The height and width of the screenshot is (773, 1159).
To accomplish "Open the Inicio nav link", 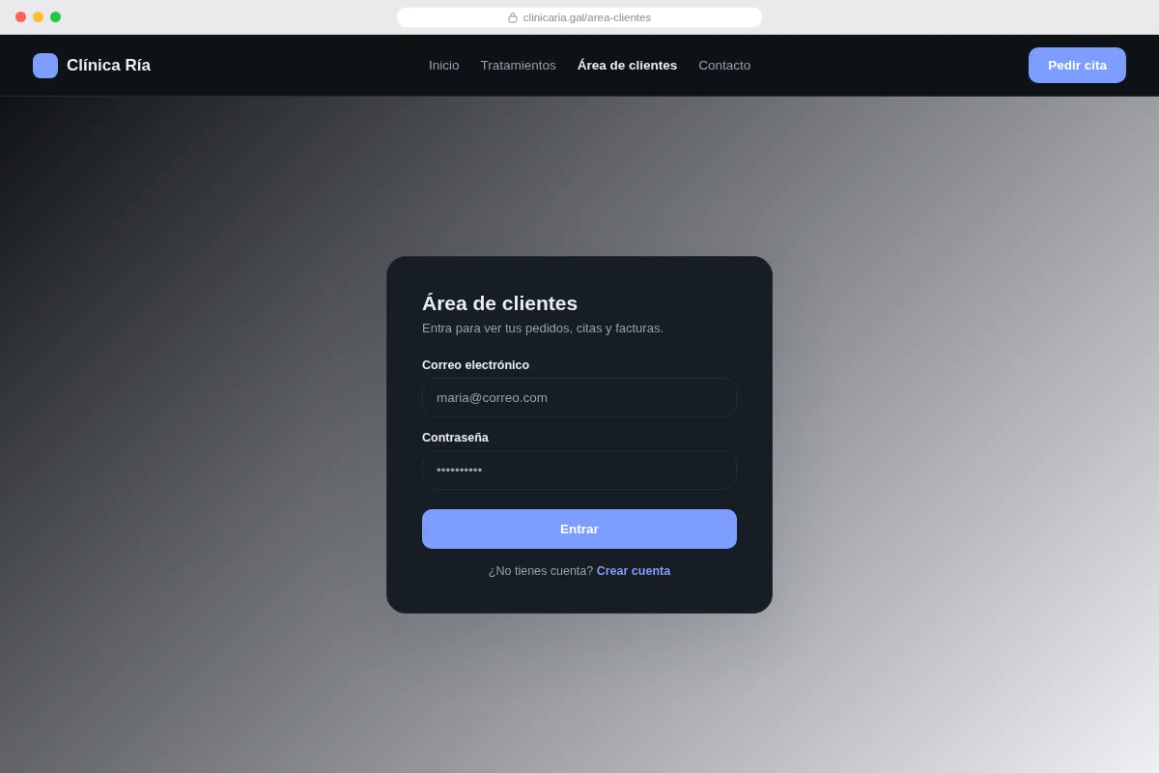I will pos(444,66).
